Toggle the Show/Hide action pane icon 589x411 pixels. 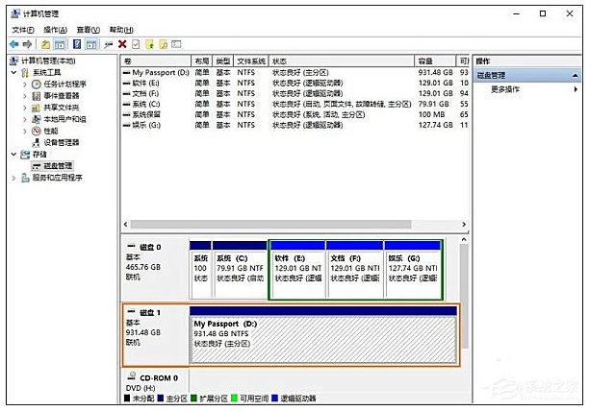[90, 44]
